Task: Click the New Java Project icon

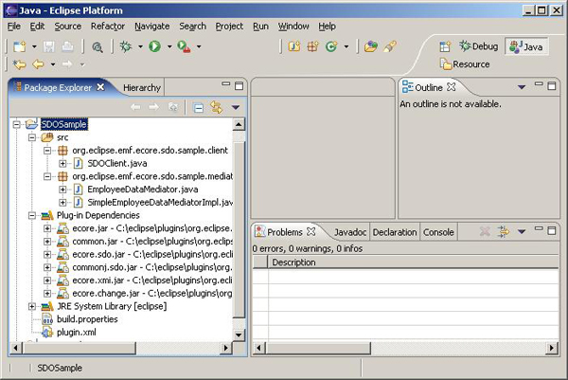Action: click(x=294, y=46)
